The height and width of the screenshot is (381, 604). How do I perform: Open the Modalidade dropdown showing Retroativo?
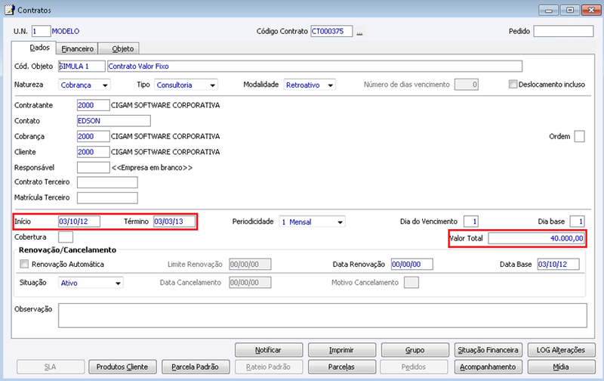tap(310, 85)
